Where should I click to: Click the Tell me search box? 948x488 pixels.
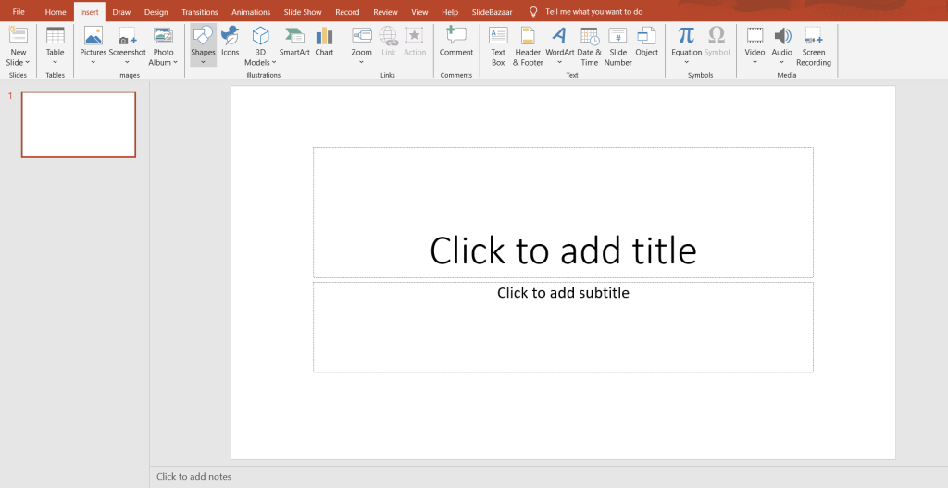[593, 12]
